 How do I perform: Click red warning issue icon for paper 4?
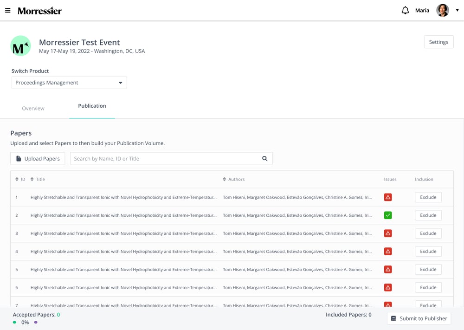(x=388, y=251)
